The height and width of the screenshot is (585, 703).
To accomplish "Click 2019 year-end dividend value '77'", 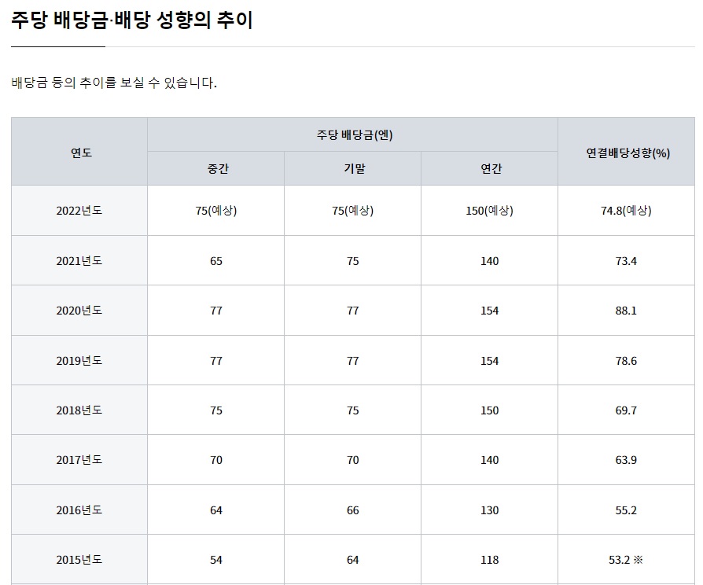I will pyautogui.click(x=353, y=361).
